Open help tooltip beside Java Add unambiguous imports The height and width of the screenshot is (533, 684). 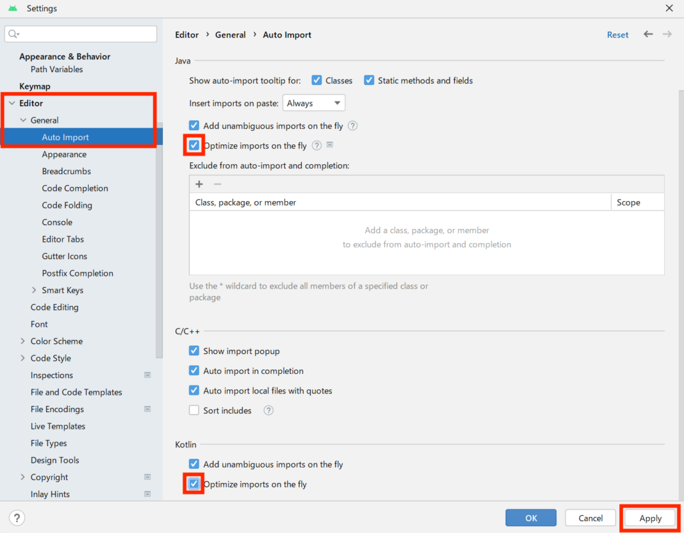point(353,126)
